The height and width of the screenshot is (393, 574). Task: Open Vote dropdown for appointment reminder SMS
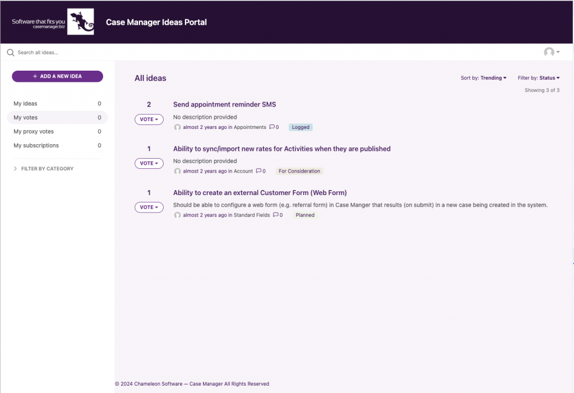[149, 119]
